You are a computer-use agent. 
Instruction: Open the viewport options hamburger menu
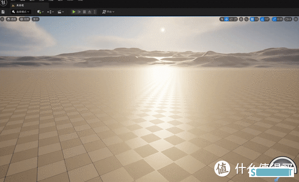(2, 19)
